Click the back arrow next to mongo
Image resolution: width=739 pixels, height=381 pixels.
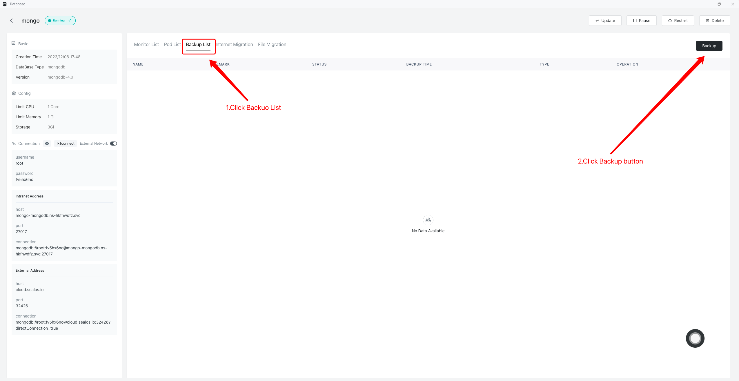11,21
